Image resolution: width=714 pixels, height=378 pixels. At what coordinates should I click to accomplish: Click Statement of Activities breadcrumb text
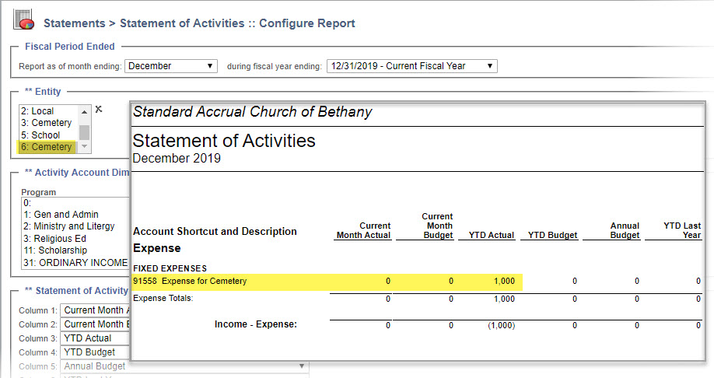pos(182,23)
